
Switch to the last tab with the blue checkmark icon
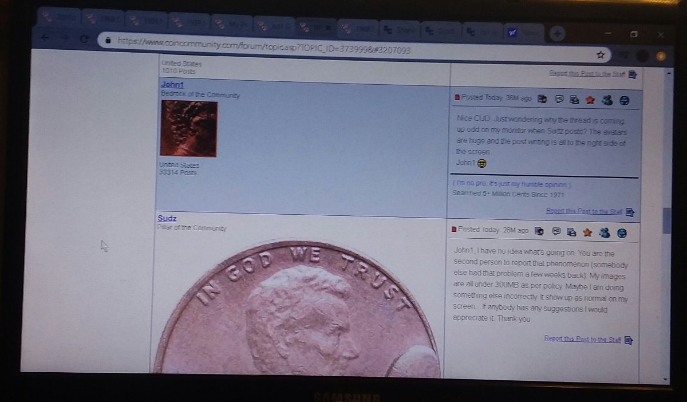[x=523, y=33]
